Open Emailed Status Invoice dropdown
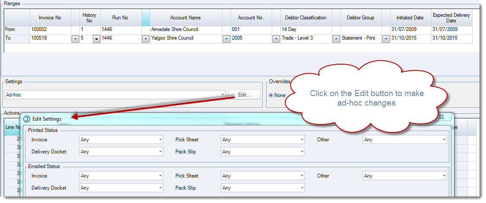The image size is (486, 203). click(x=121, y=176)
